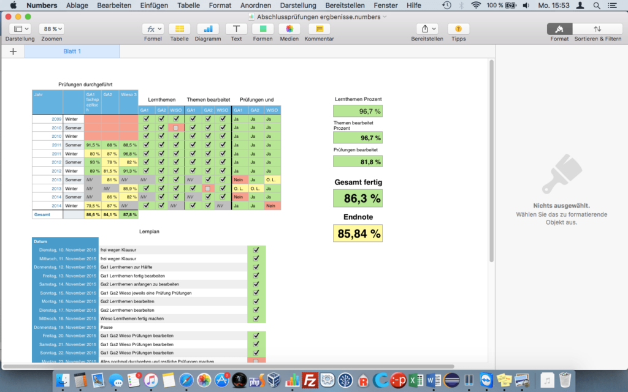Open the Formen shapes tool
Image resolution: width=628 pixels, height=392 pixels.
[x=262, y=29]
